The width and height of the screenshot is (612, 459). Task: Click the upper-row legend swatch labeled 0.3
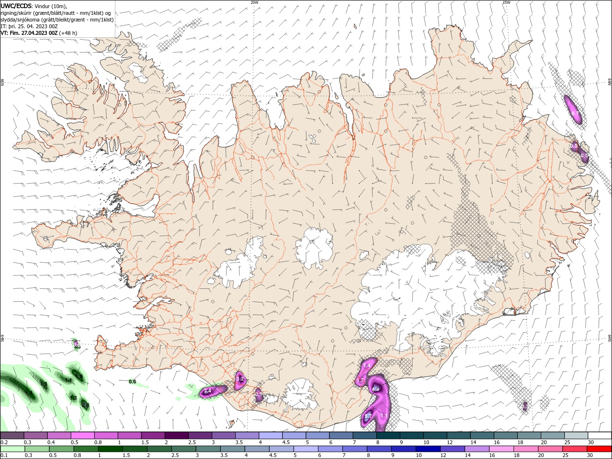coord(35,436)
